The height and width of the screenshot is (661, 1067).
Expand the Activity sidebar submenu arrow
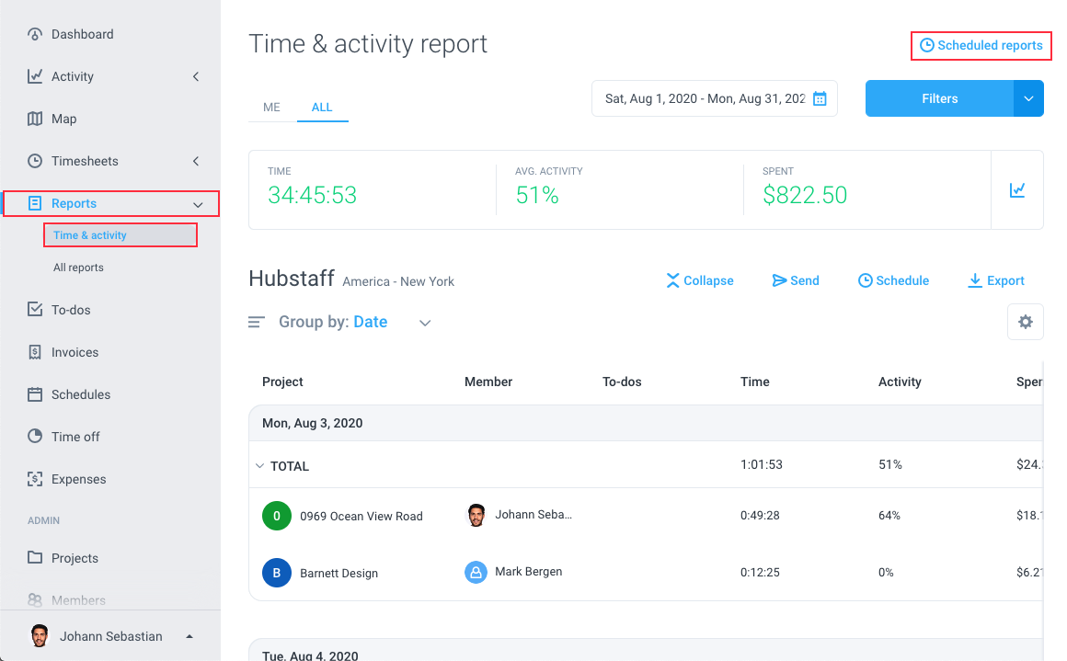pos(196,76)
